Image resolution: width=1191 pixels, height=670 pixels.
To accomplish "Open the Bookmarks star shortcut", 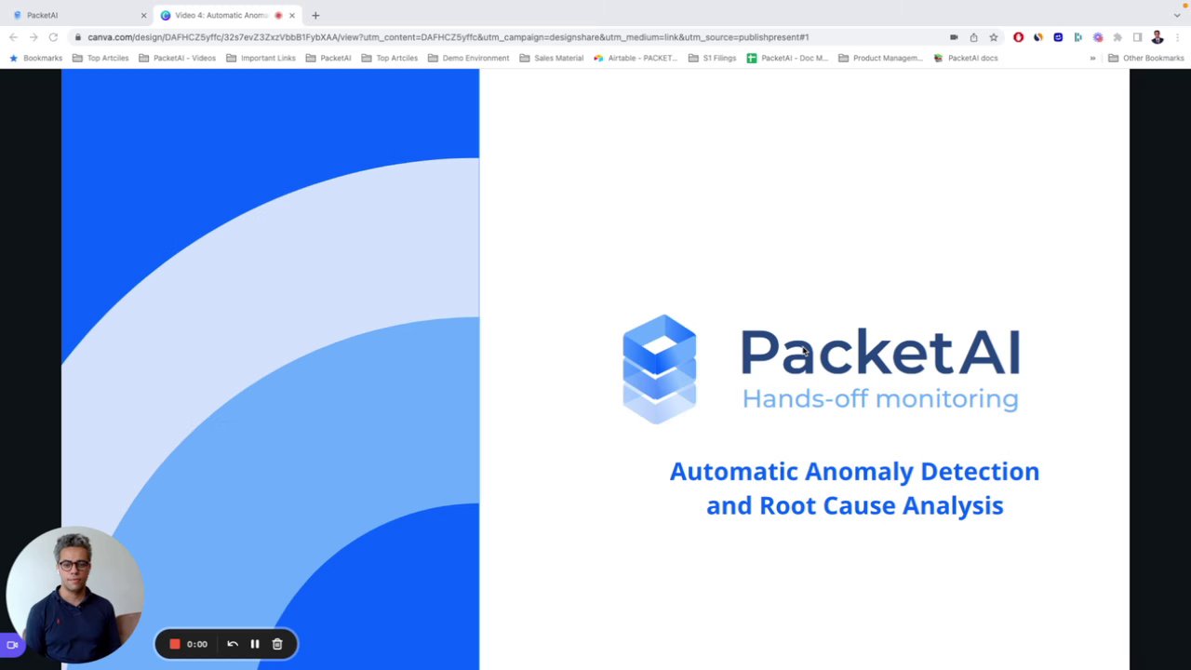I will 36,58.
